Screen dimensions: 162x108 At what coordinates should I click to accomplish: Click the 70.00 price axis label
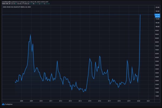157,50
